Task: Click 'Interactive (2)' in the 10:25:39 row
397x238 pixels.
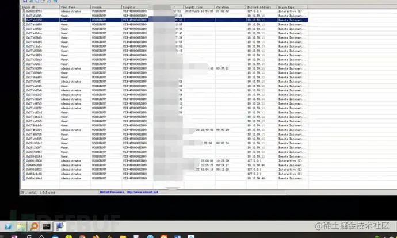Action: pos(290,161)
